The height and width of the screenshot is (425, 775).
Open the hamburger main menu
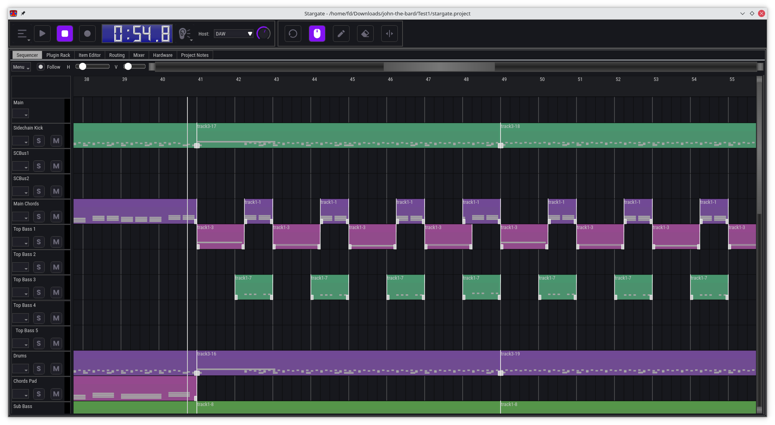23,34
